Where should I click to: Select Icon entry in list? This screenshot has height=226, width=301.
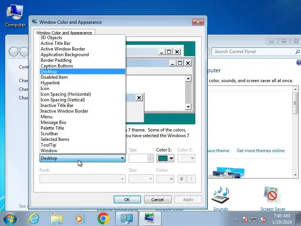pyautogui.click(x=82, y=89)
